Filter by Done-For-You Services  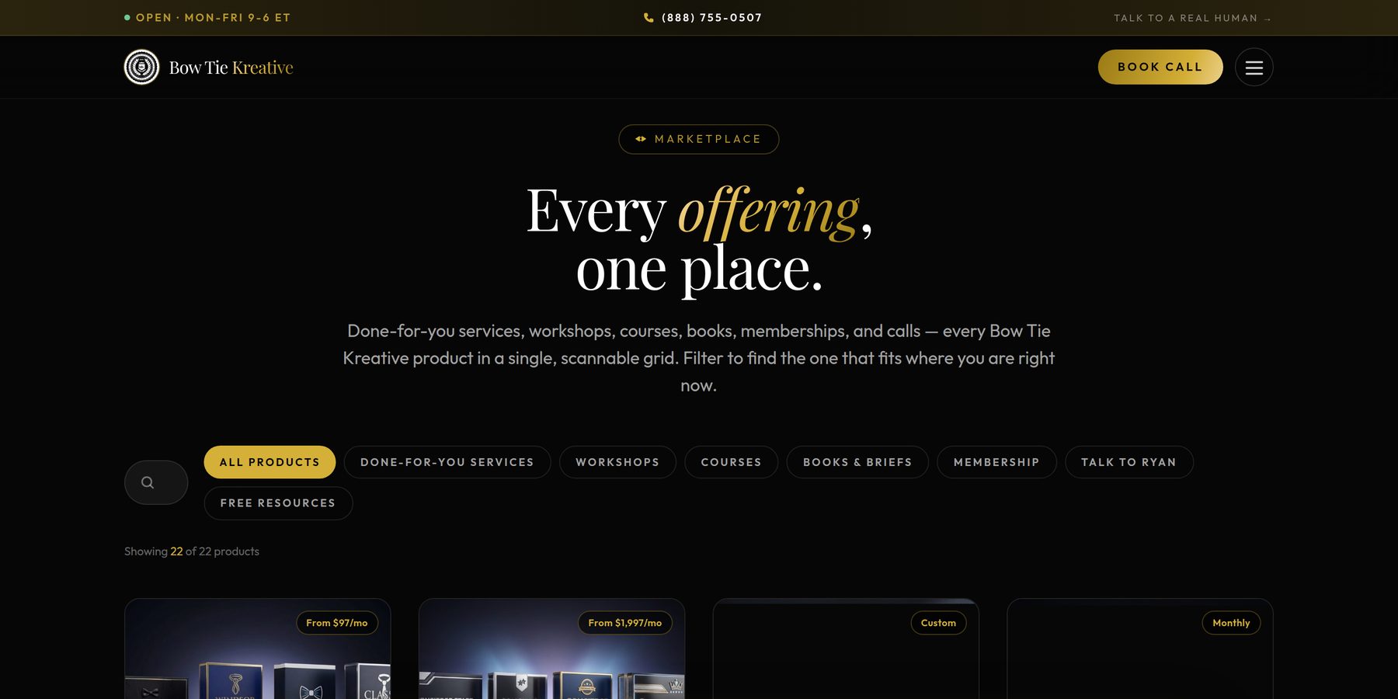coord(447,462)
